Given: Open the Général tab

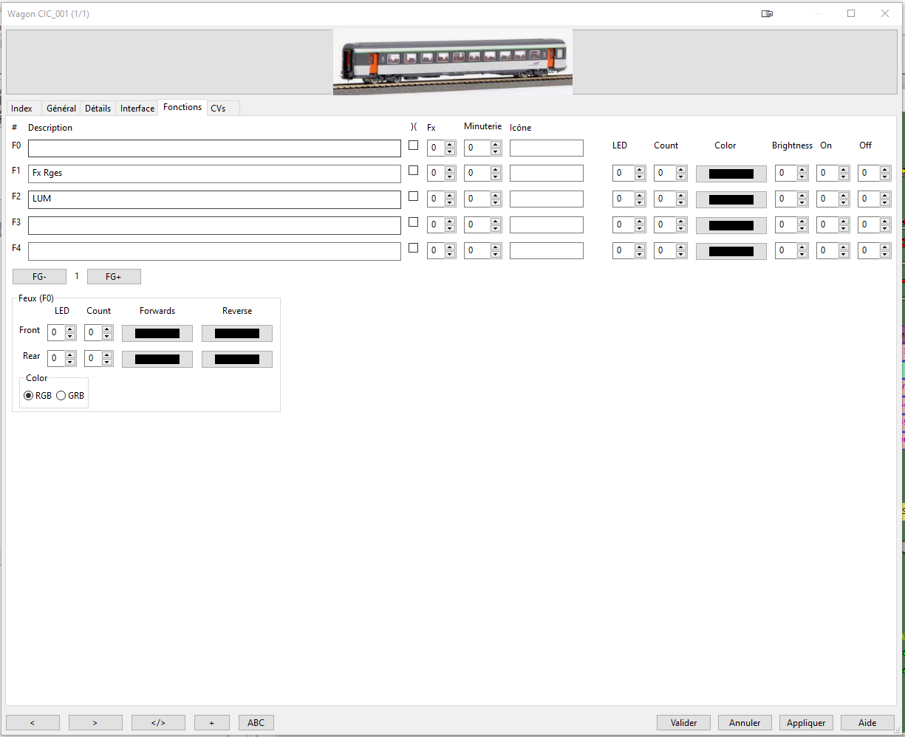Looking at the screenshot, I should point(61,109).
